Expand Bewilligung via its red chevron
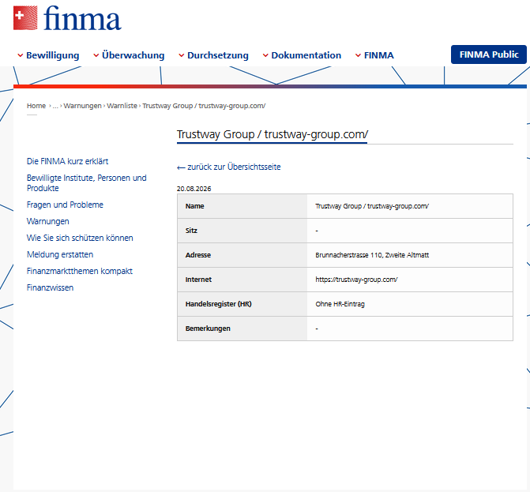530x492 pixels. pos(21,55)
